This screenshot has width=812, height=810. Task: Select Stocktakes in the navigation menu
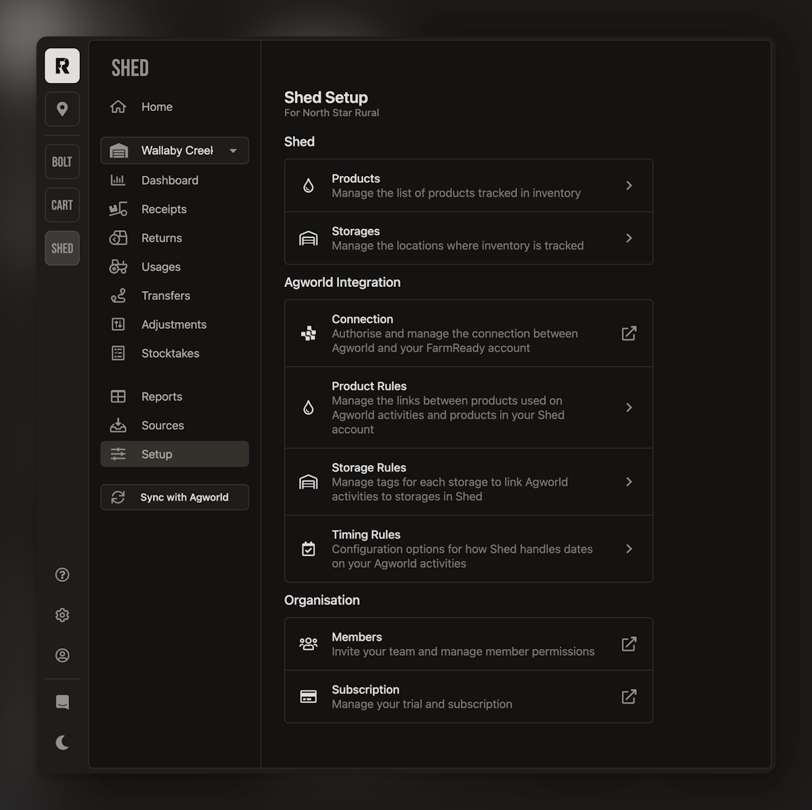[170, 353]
